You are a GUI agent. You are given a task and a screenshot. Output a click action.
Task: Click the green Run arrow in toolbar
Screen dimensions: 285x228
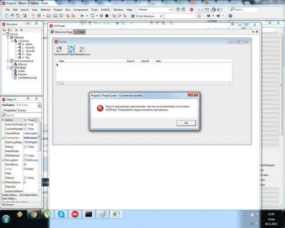pyautogui.click(x=82, y=16)
